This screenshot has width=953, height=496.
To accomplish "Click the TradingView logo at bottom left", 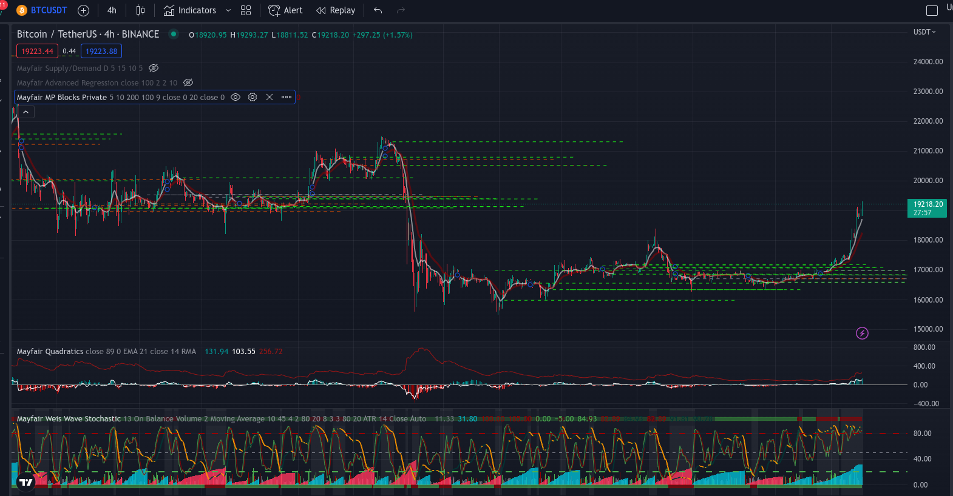I will point(25,482).
